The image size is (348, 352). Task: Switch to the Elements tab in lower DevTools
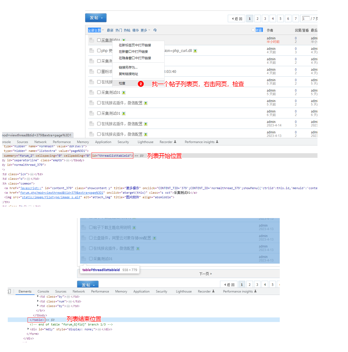[x=25, y=291]
